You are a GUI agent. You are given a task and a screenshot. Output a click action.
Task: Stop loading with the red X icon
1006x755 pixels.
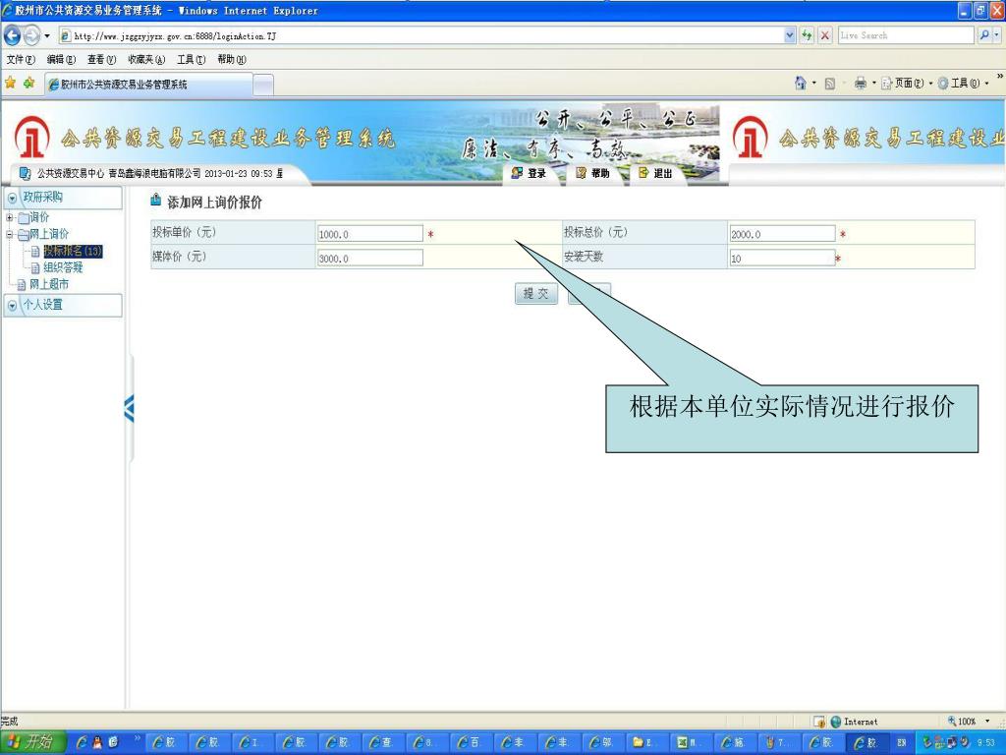point(825,35)
